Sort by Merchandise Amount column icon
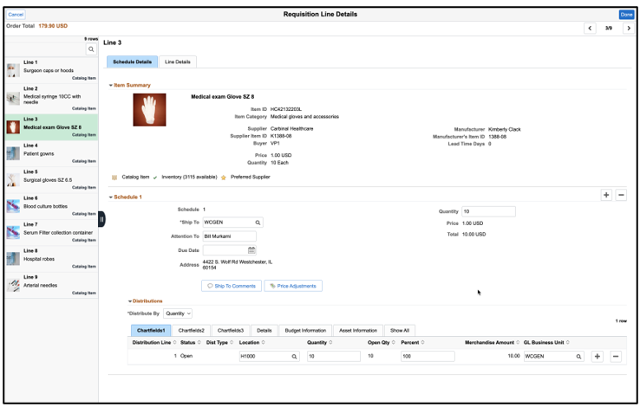The height and width of the screenshot is (407, 640). [518, 343]
